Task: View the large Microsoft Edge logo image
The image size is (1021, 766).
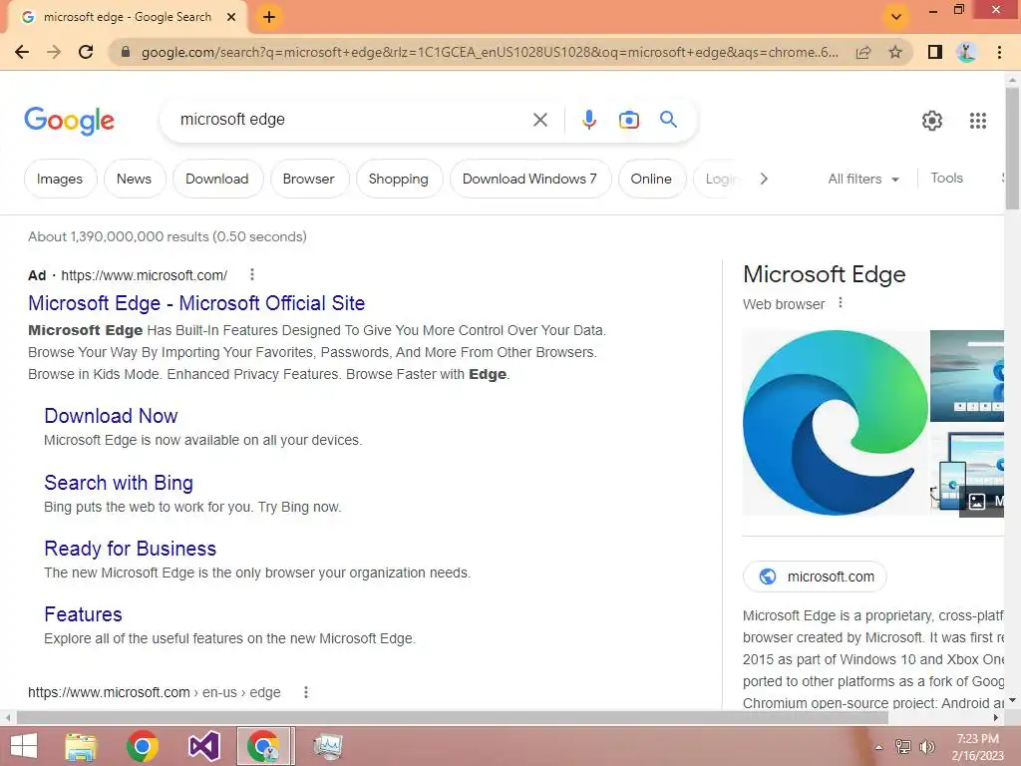Action: 836,423
